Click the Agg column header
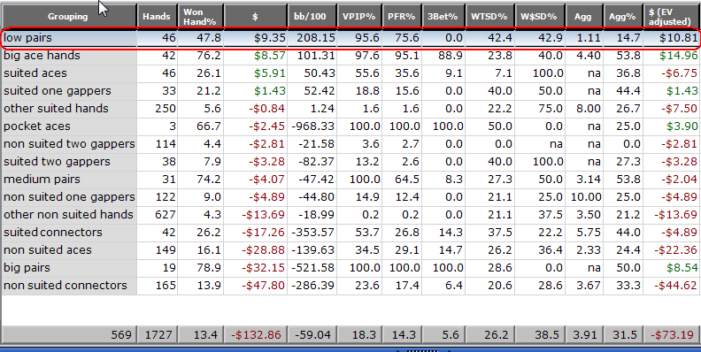This screenshot has width=701, height=352. click(x=583, y=17)
